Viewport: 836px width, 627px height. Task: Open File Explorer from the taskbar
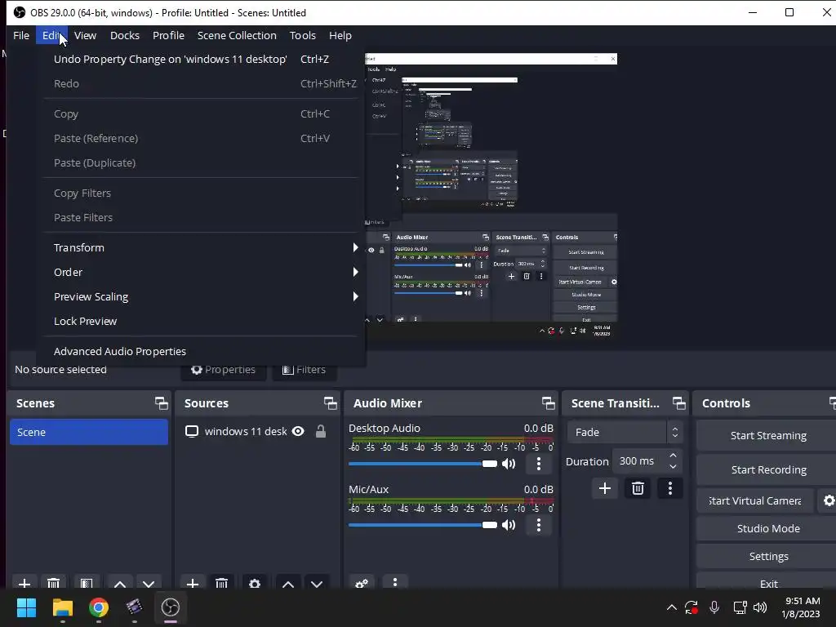tap(62, 607)
